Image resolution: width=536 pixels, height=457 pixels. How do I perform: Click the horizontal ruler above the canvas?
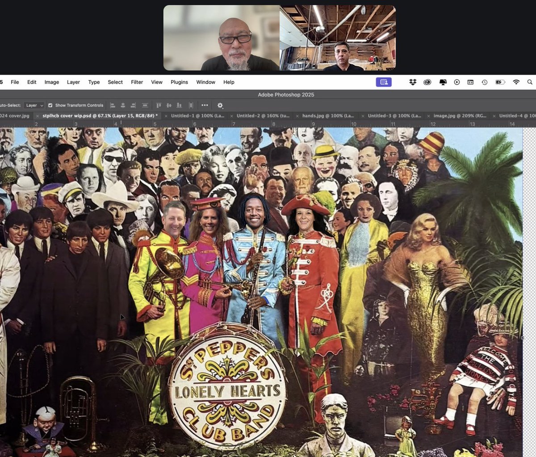pyautogui.click(x=268, y=124)
